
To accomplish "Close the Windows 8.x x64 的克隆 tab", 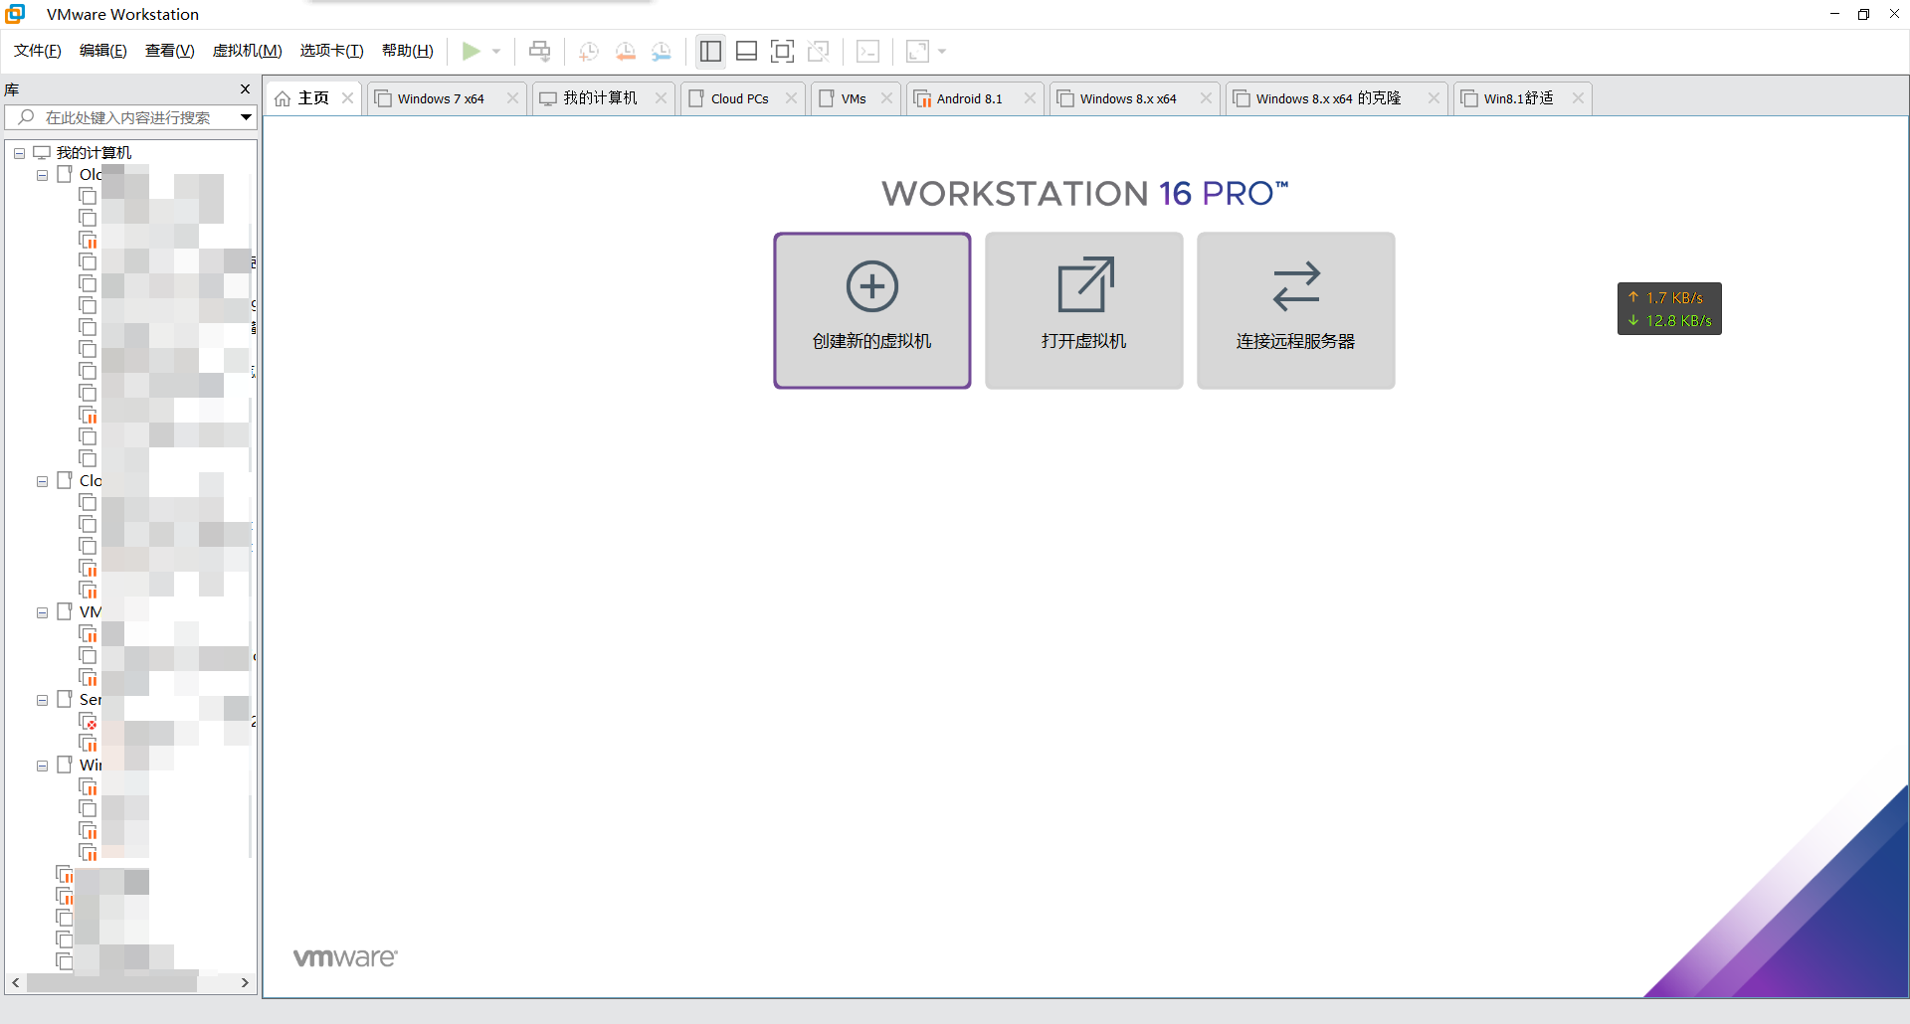I will 1433,98.
